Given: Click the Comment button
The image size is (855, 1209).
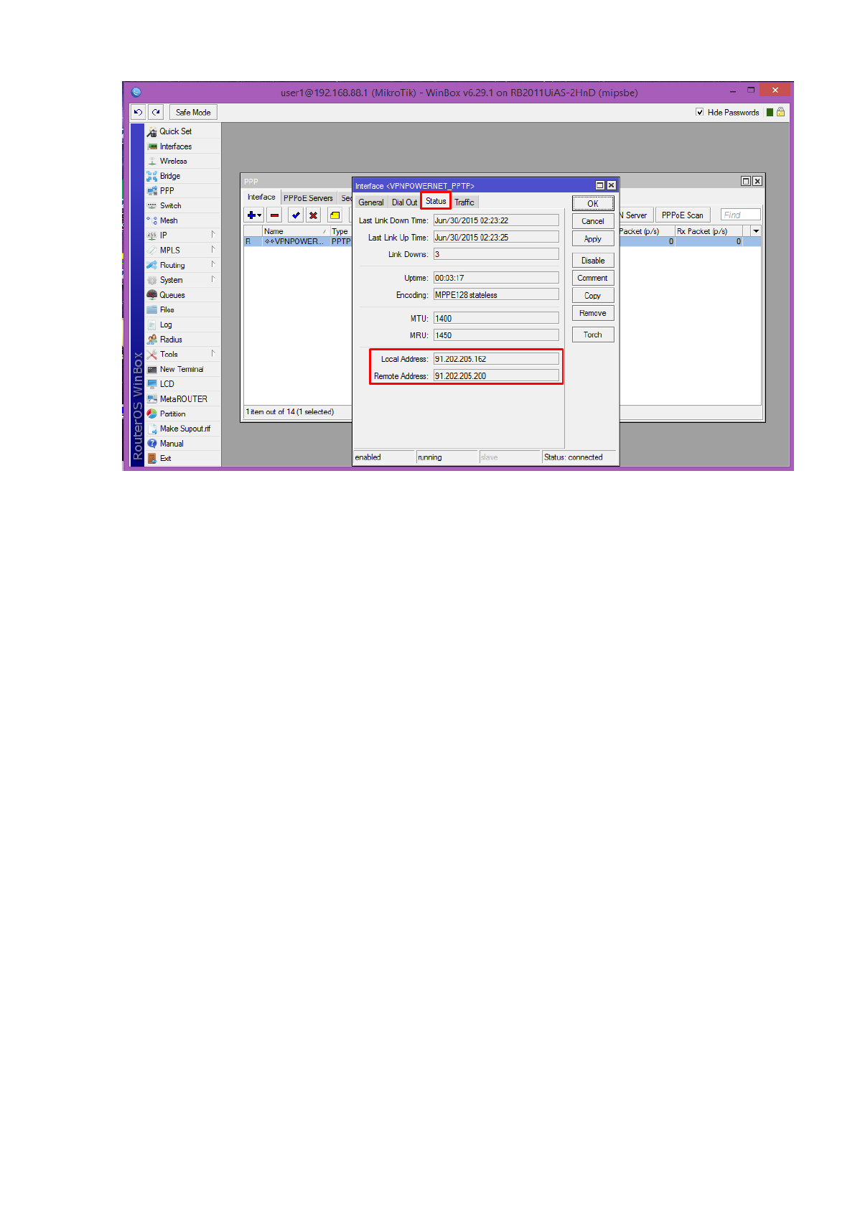Looking at the screenshot, I should pyautogui.click(x=593, y=278).
